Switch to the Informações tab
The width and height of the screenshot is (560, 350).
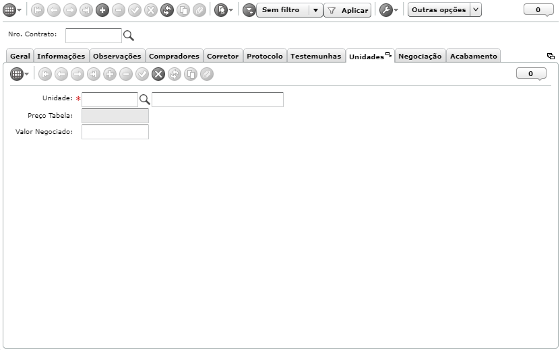[x=61, y=56]
